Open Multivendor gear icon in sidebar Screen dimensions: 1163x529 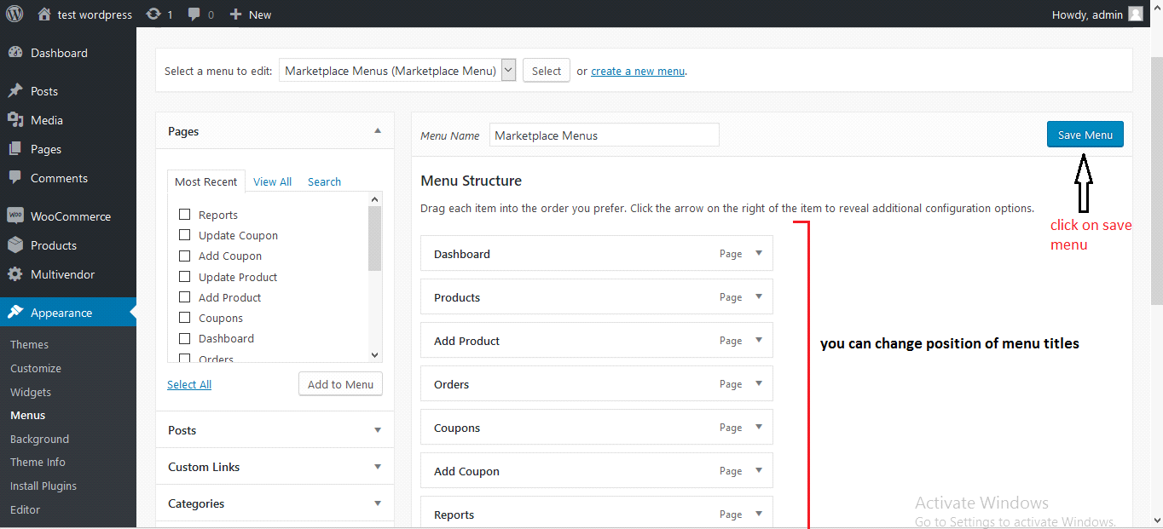15,274
